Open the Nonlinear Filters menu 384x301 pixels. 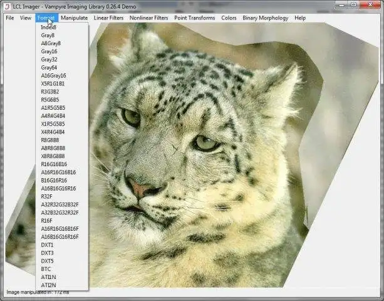pyautogui.click(x=148, y=18)
